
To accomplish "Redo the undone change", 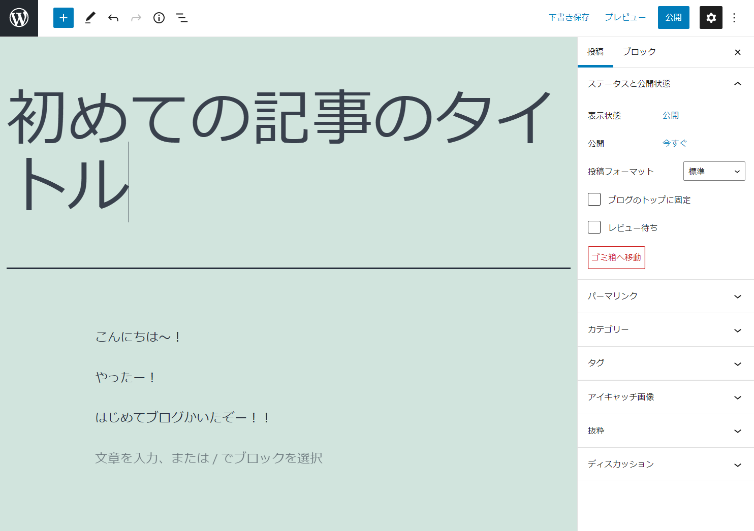I will tap(136, 18).
